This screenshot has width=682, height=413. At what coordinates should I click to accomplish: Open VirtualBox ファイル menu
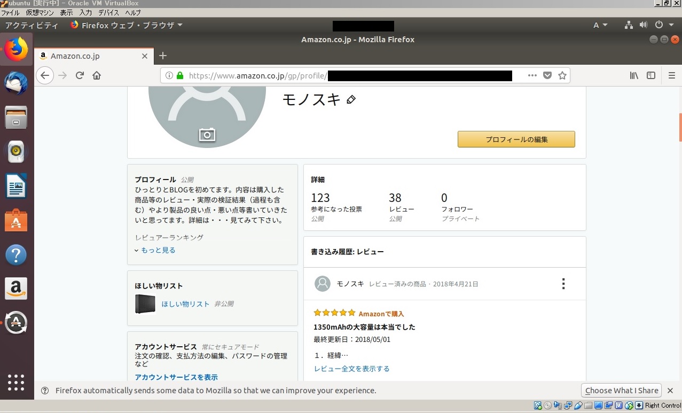tap(10, 12)
